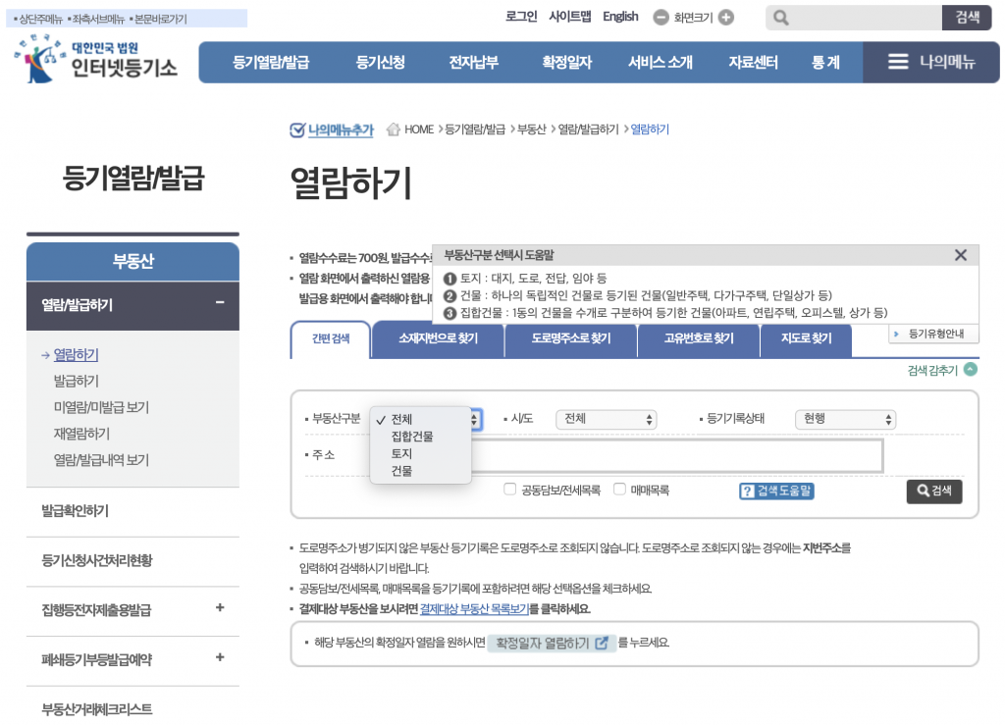Viewport: 1005px width, 725px height.
Task: Click the dark 검색 button in form
Action: click(x=934, y=492)
